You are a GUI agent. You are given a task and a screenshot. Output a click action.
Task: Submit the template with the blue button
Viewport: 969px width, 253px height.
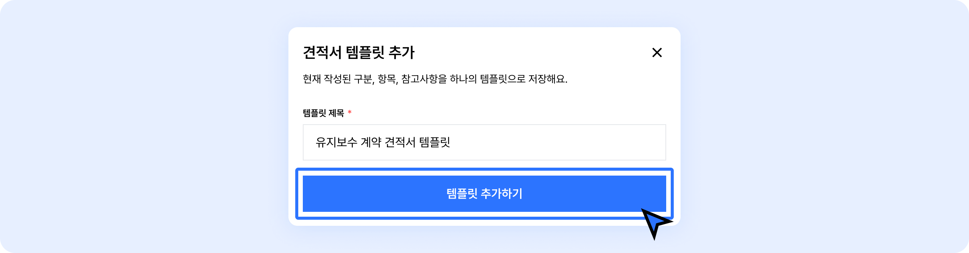pyautogui.click(x=484, y=193)
